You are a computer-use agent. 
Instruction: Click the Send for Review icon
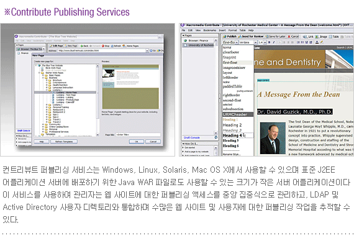(240, 37)
